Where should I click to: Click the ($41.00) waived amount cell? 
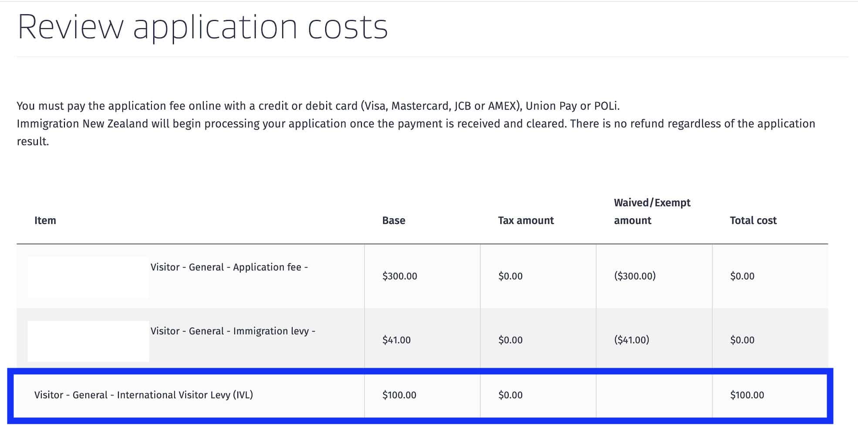coord(630,340)
